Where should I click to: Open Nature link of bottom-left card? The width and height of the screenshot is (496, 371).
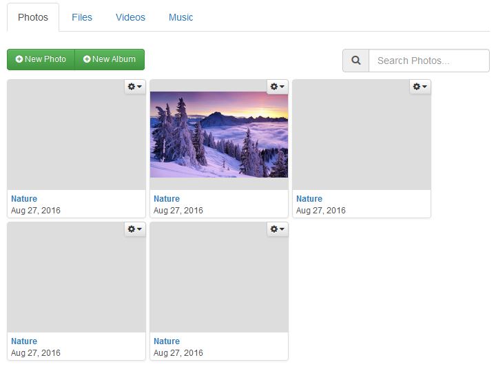pyautogui.click(x=24, y=341)
